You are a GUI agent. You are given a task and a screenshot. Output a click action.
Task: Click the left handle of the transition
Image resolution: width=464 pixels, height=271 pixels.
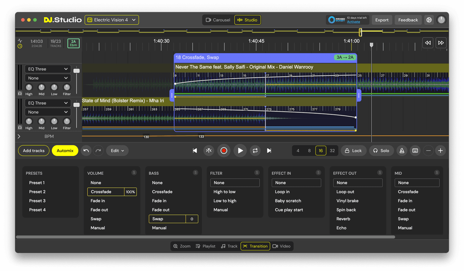tap(172, 95)
